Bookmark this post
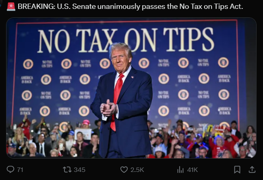This screenshot has height=180, width=263. pos(237,170)
